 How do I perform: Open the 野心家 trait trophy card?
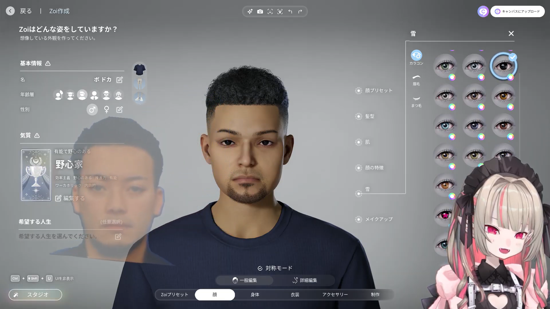(36, 175)
